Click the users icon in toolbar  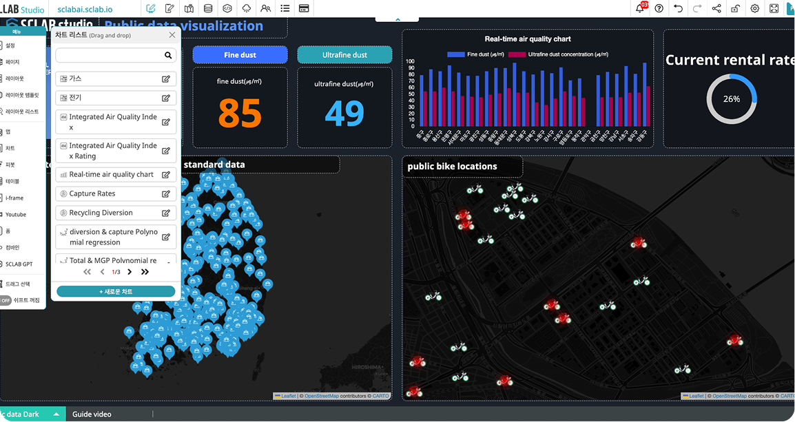click(265, 8)
